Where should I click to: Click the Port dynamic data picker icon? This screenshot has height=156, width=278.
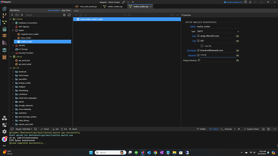pyautogui.click(x=237, y=41)
